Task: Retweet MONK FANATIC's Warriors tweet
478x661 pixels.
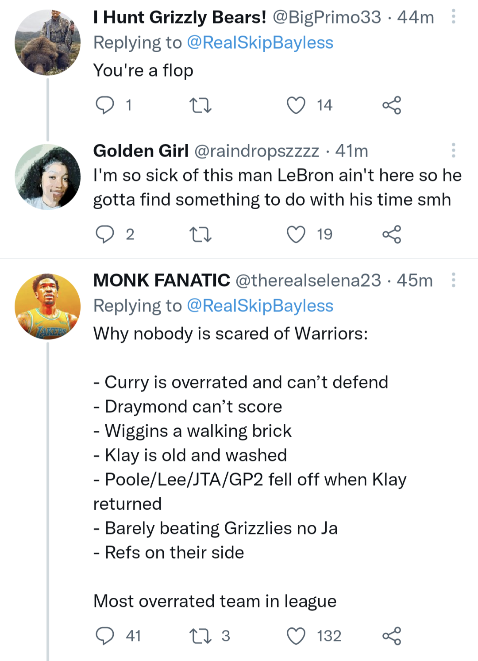Action: point(200,636)
